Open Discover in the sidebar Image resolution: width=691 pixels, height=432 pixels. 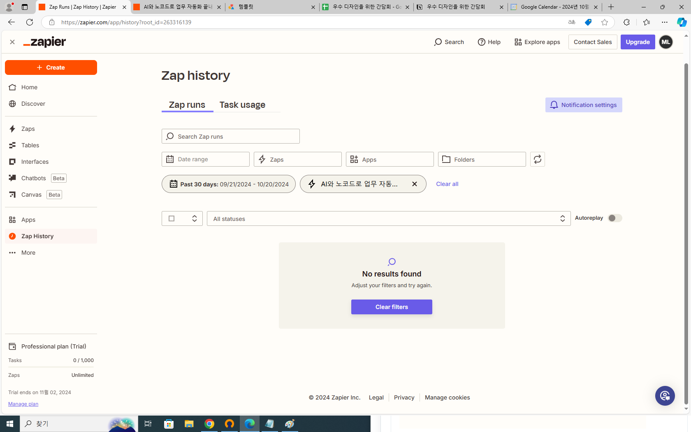(51, 104)
